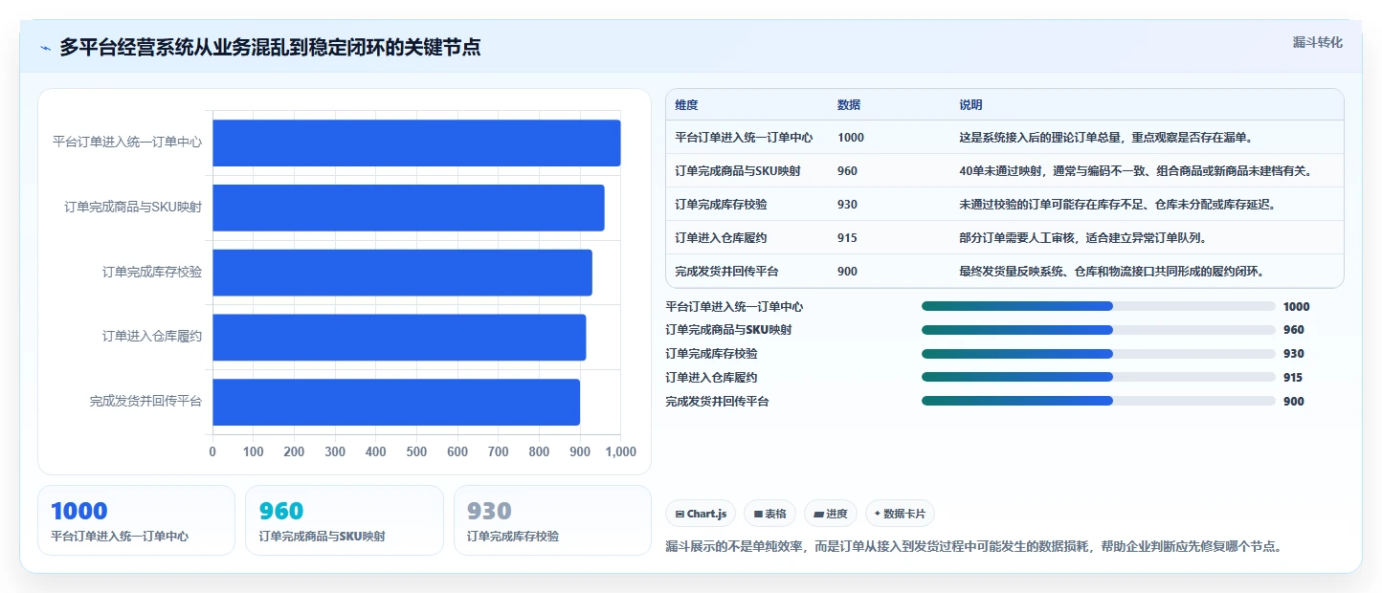The height and width of the screenshot is (593, 1382).
Task: Click description starting 部分订单需要人工审核
Action: point(1082,238)
